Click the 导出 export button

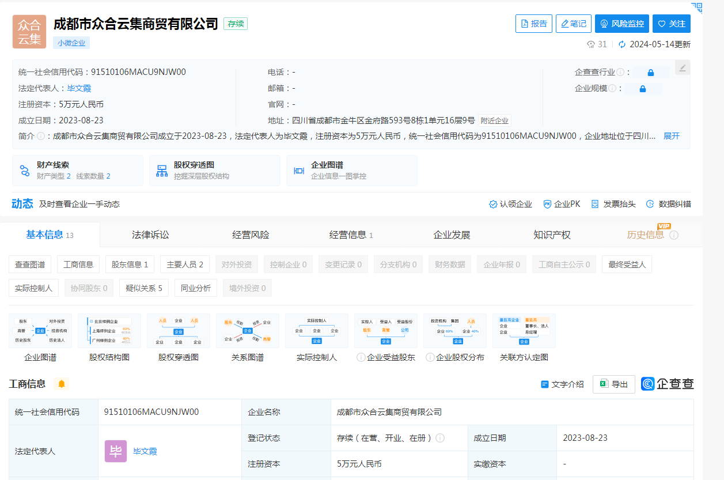pyautogui.click(x=614, y=384)
